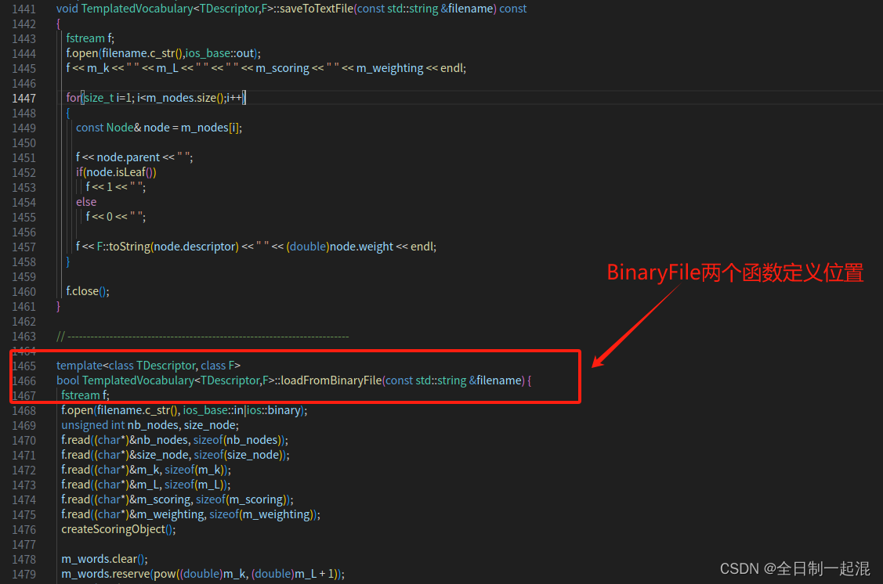Screen dimensions: 883x584
Task: Click the comment separator on line 1463
Action: tap(203, 337)
